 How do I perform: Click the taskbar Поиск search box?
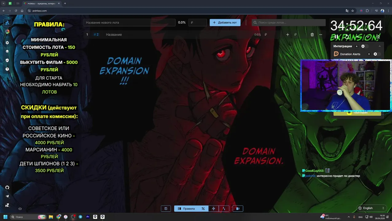[28, 217]
